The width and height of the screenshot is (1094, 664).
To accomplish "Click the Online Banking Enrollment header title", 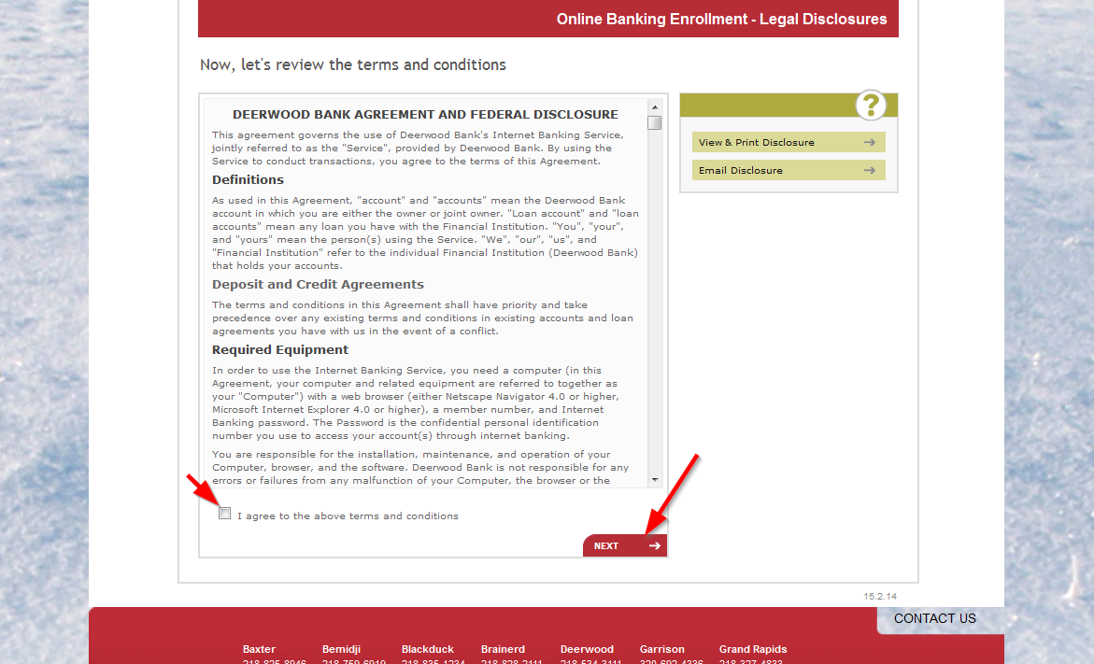I will pos(721,19).
